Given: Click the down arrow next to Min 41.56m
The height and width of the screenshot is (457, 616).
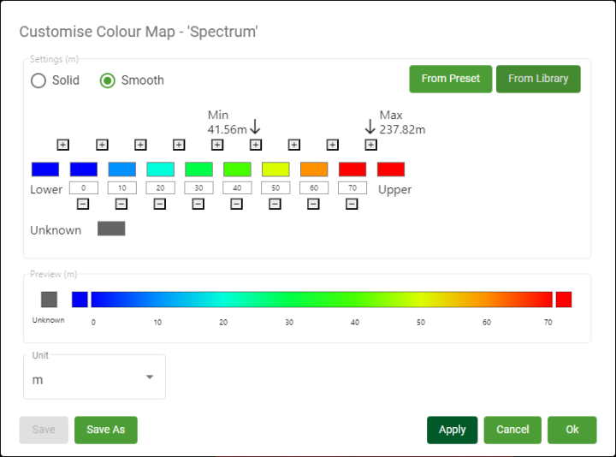Looking at the screenshot, I should [255, 128].
